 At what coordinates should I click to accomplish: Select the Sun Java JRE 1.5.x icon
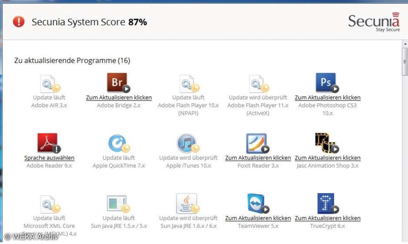(x=119, y=204)
